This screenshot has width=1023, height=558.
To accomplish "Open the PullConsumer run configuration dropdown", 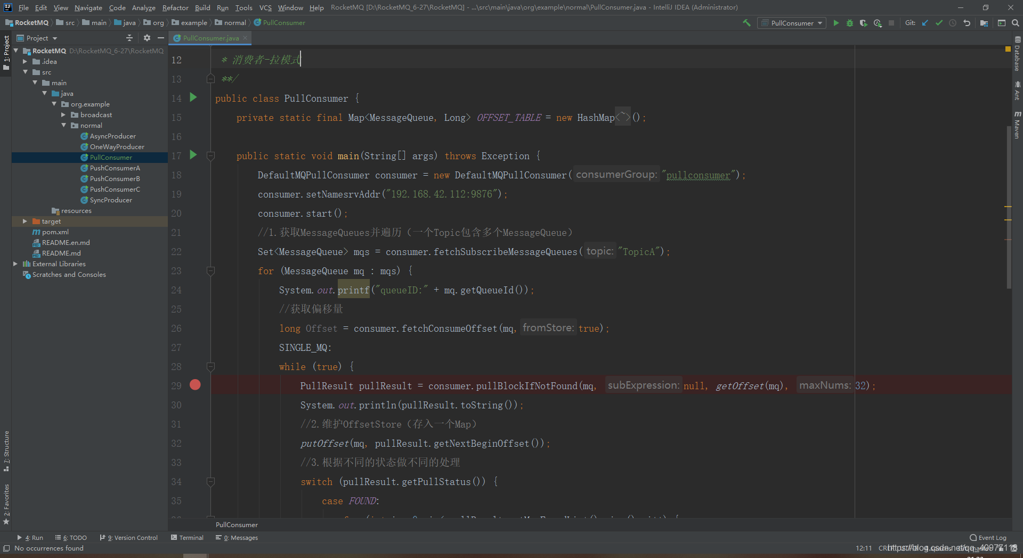I will click(791, 23).
